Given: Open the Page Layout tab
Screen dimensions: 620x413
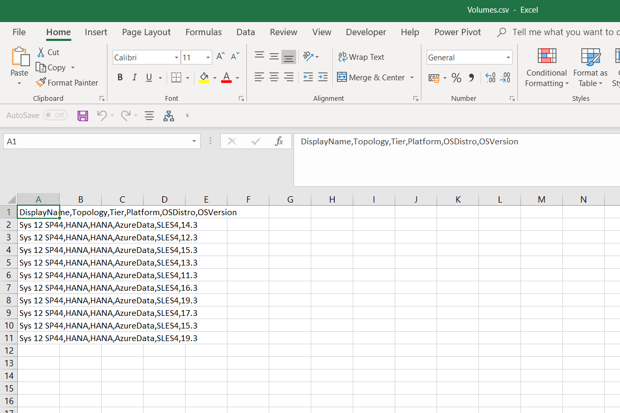Looking at the screenshot, I should pyautogui.click(x=146, y=32).
